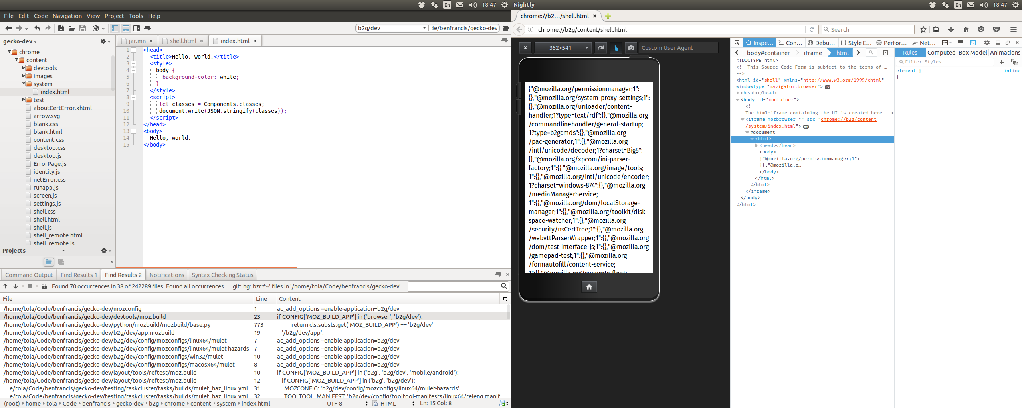Click the hat-shaped focus mode icon
The width and height of the screenshot is (1022, 408).
[147, 28]
